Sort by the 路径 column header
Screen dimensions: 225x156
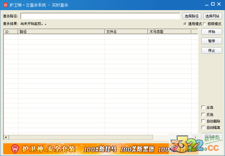61,32
